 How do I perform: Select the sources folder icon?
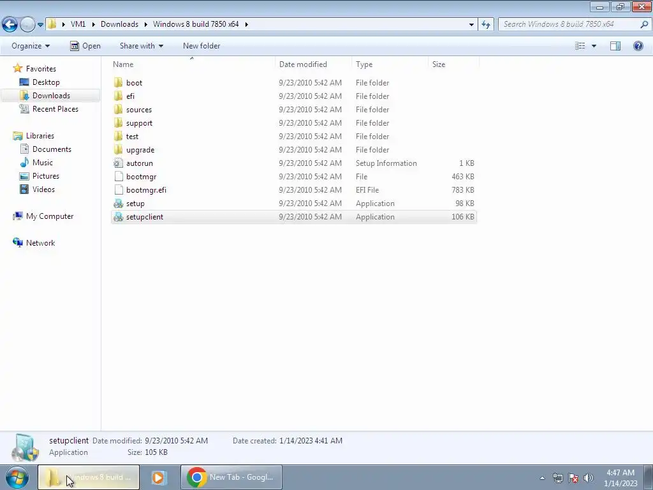pyautogui.click(x=118, y=110)
